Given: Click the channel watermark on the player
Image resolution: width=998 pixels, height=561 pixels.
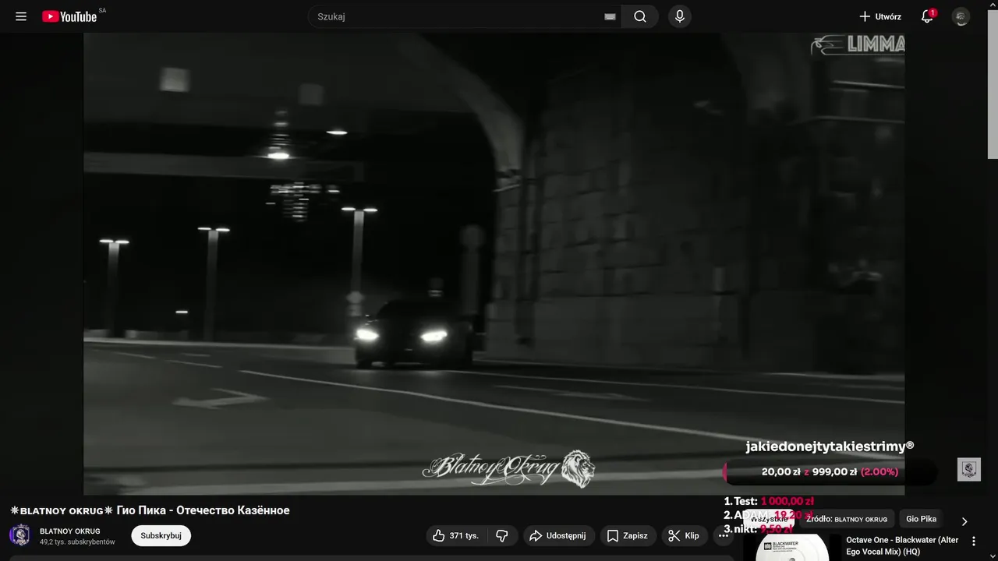Looking at the screenshot, I should pos(968,469).
